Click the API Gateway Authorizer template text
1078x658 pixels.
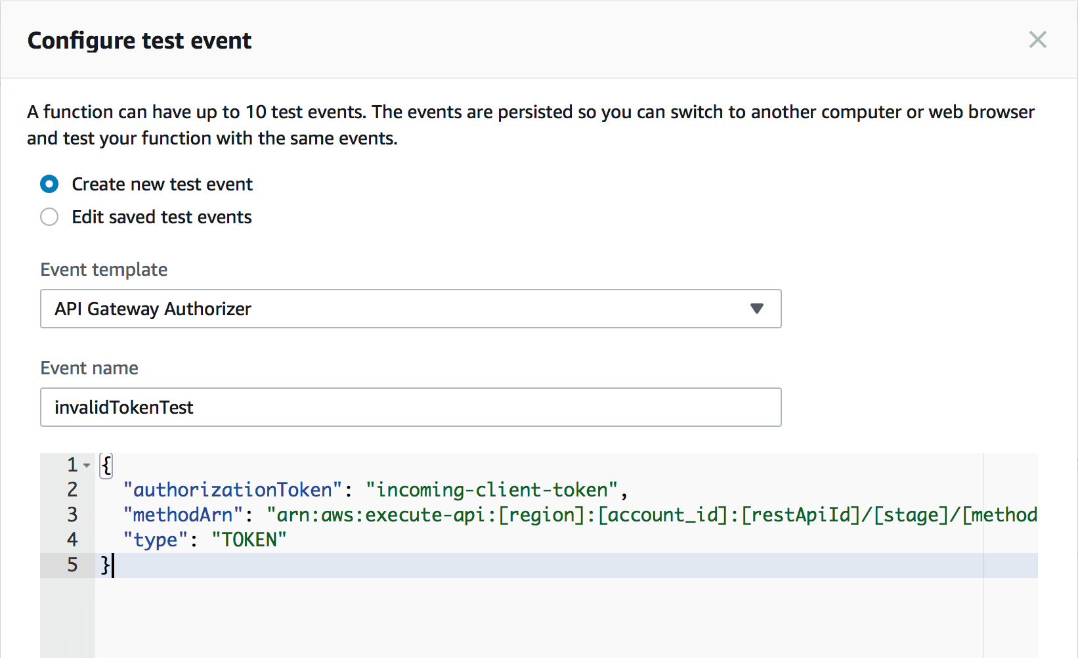153,309
